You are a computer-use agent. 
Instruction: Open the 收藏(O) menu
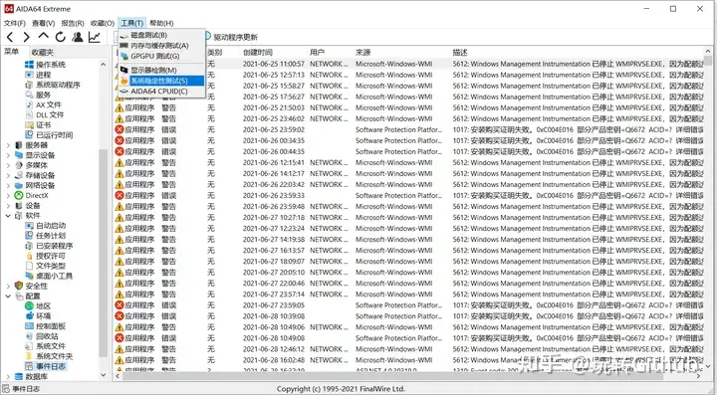point(102,23)
